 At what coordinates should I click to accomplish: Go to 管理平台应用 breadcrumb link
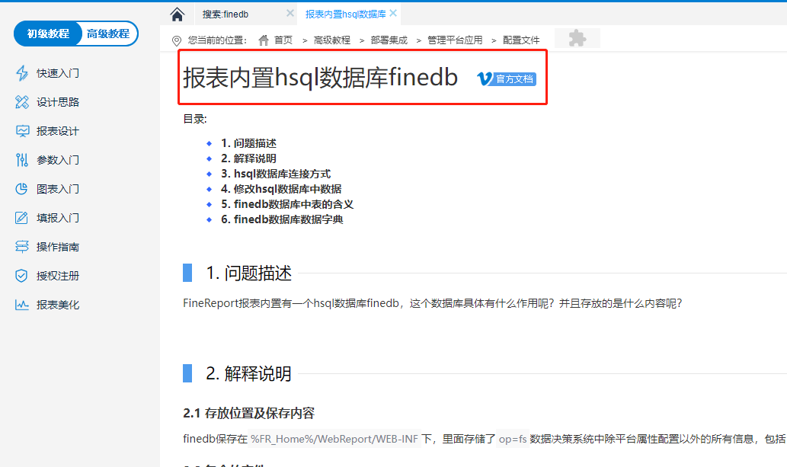tap(455, 40)
